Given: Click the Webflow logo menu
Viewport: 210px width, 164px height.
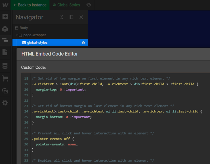Looking at the screenshot, I should (5, 5).
